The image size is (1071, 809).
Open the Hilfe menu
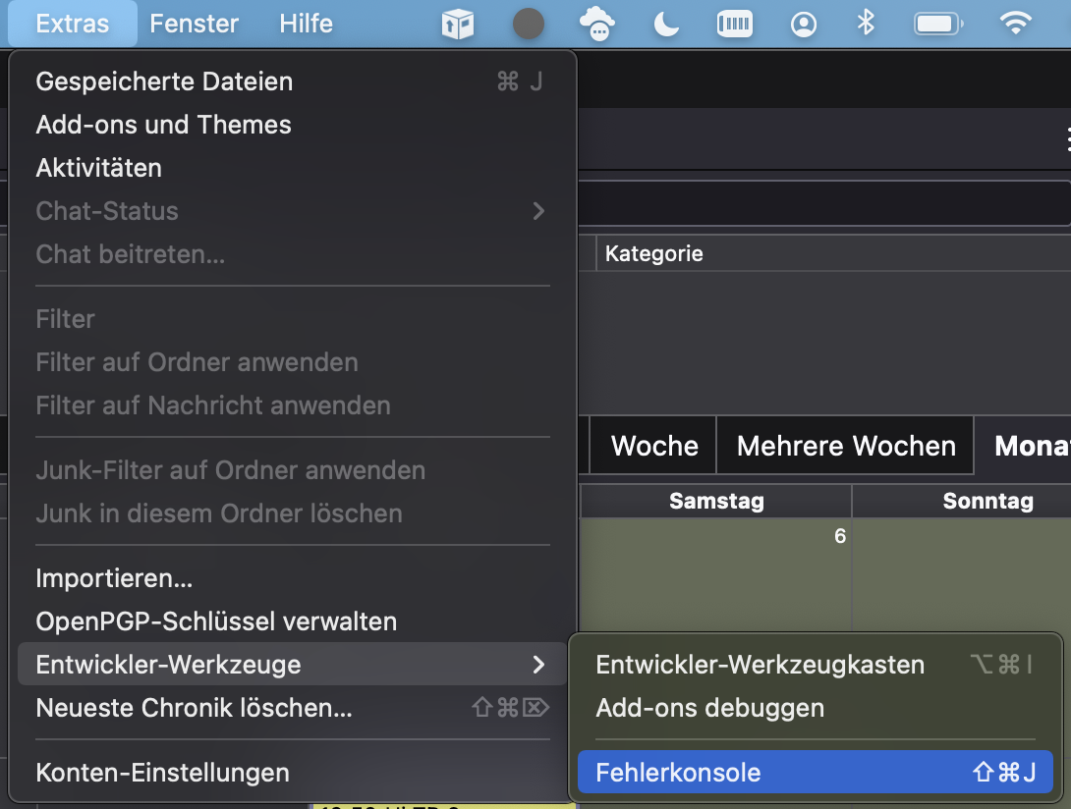coord(306,24)
